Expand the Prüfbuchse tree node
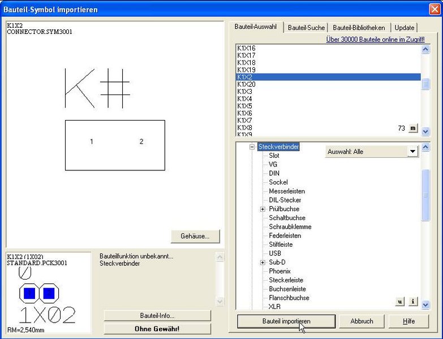The width and height of the screenshot is (443, 339). tap(263, 209)
